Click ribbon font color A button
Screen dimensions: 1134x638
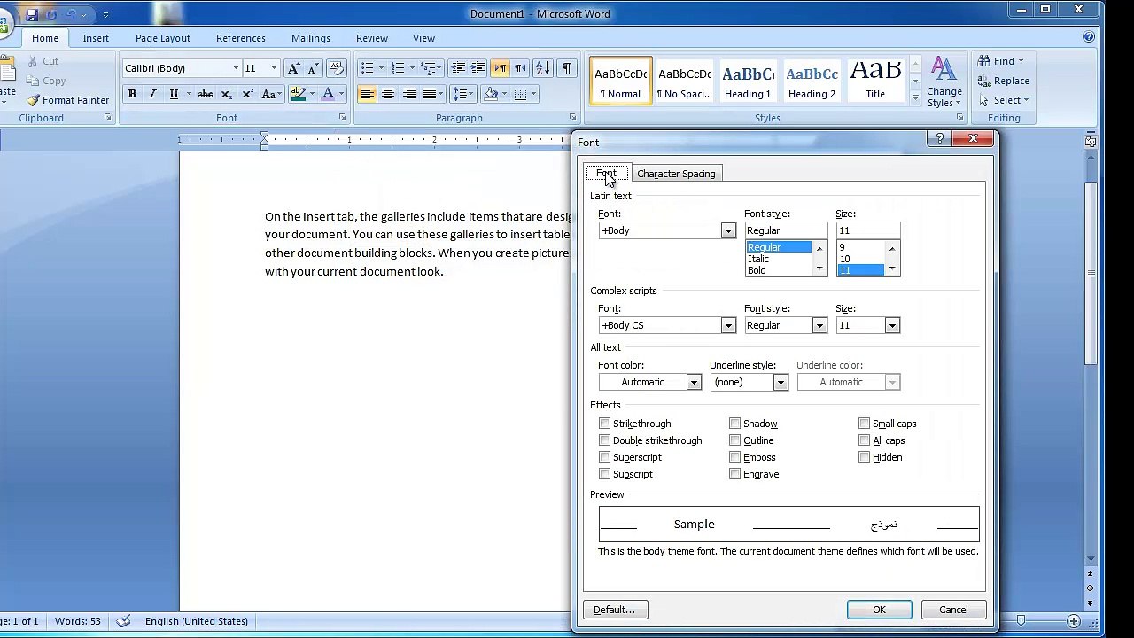(x=328, y=94)
